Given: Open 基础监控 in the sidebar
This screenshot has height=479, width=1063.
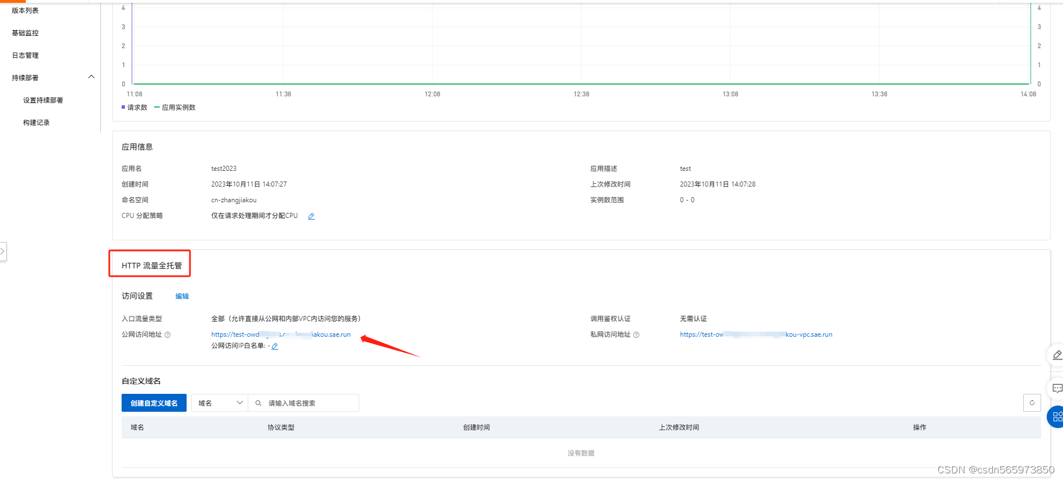Looking at the screenshot, I should point(25,33).
